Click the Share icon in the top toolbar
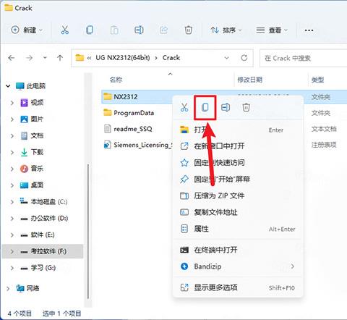 (163, 30)
